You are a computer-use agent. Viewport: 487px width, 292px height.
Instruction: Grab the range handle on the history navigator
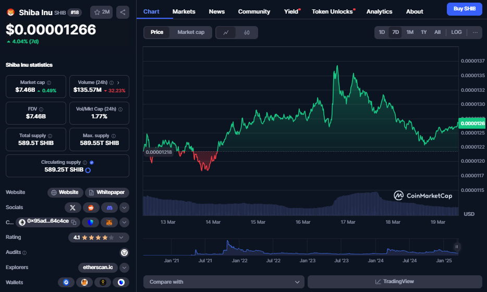tap(457, 247)
